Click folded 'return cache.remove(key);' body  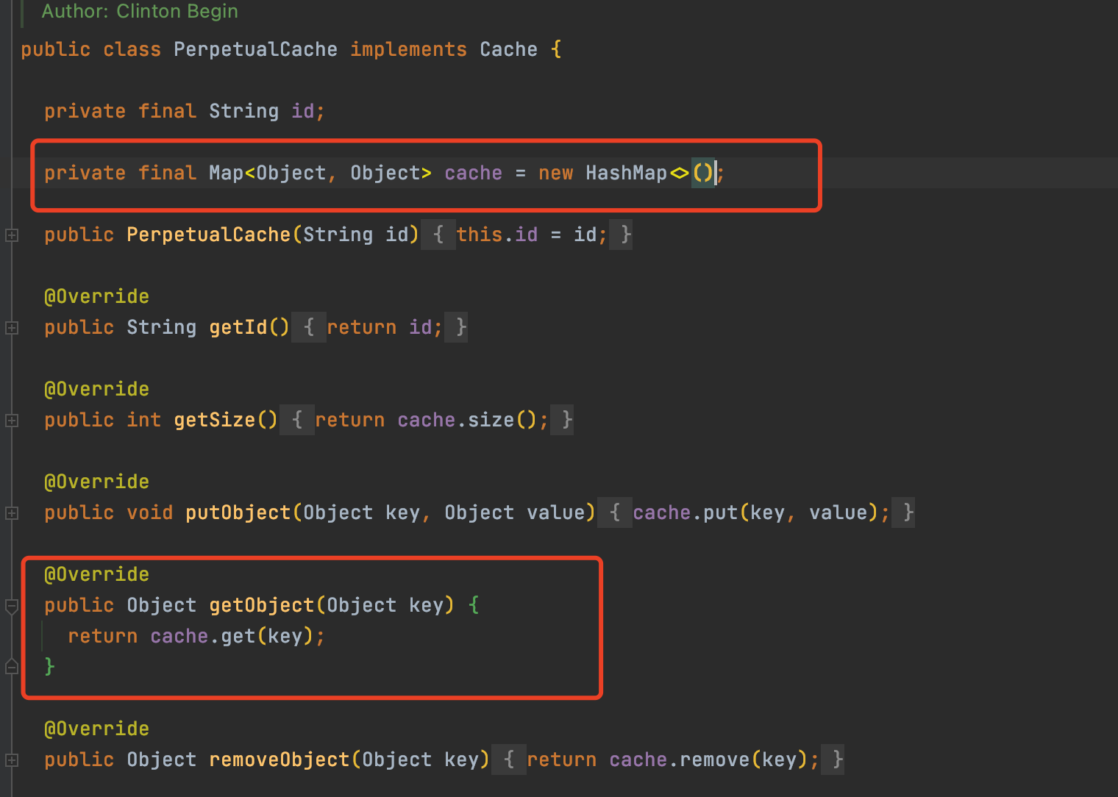668,760
